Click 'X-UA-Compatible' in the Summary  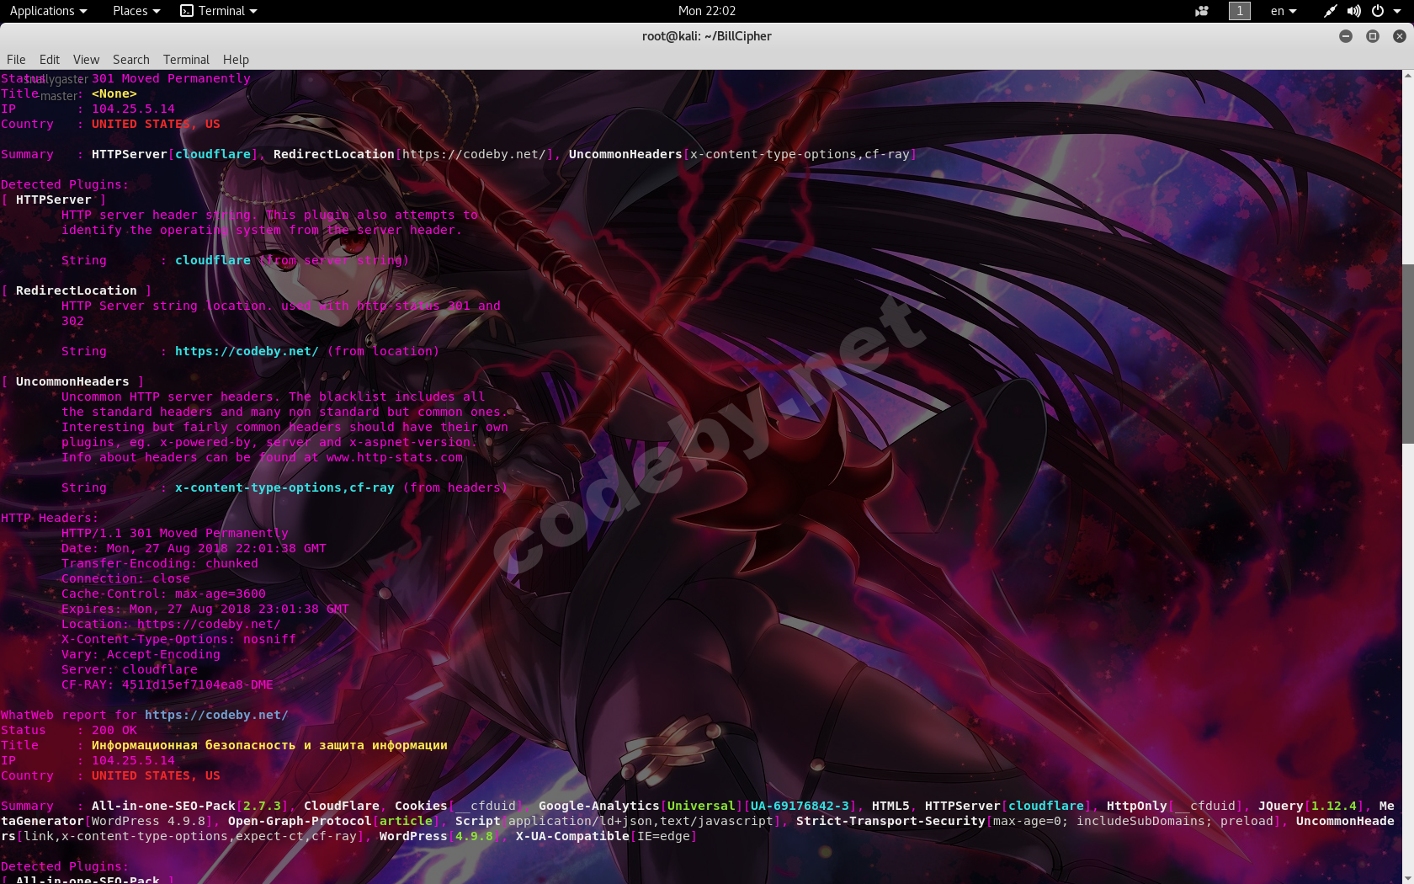pos(572,836)
